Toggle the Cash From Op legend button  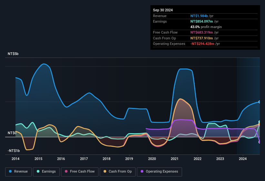click(117, 172)
